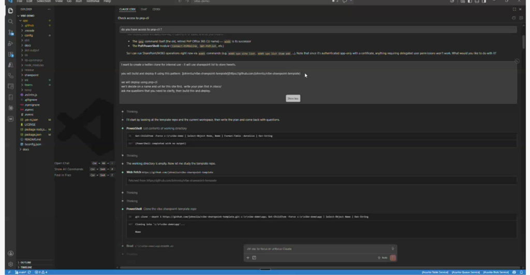The height and width of the screenshot is (275, 530).
Task: Switch to the CODEX tab
Action: (156, 9)
